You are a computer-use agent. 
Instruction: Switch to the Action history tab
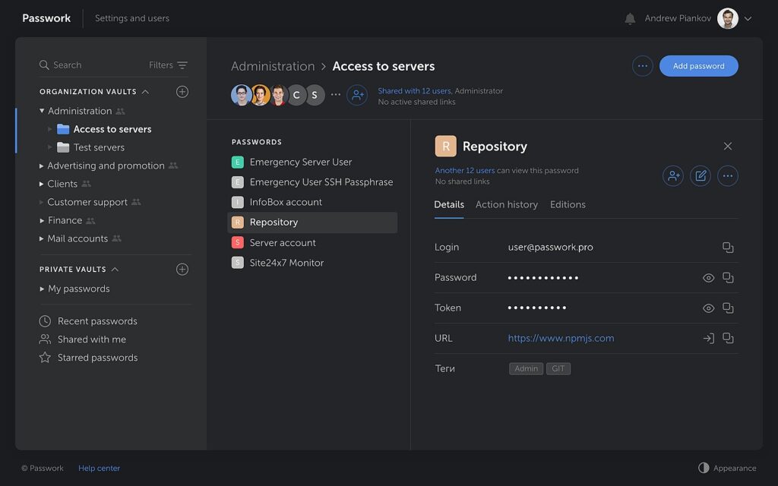tap(506, 204)
